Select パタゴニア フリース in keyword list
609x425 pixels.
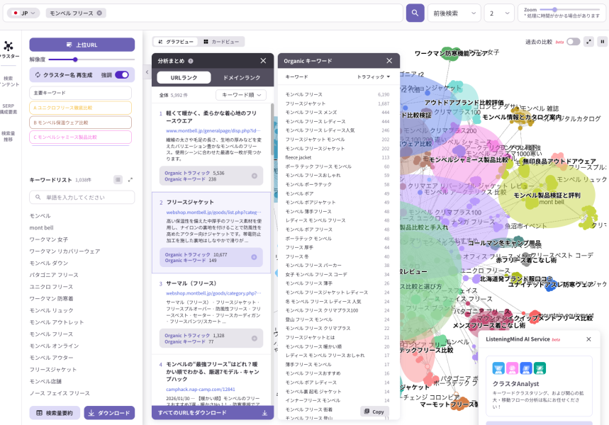coord(54,275)
